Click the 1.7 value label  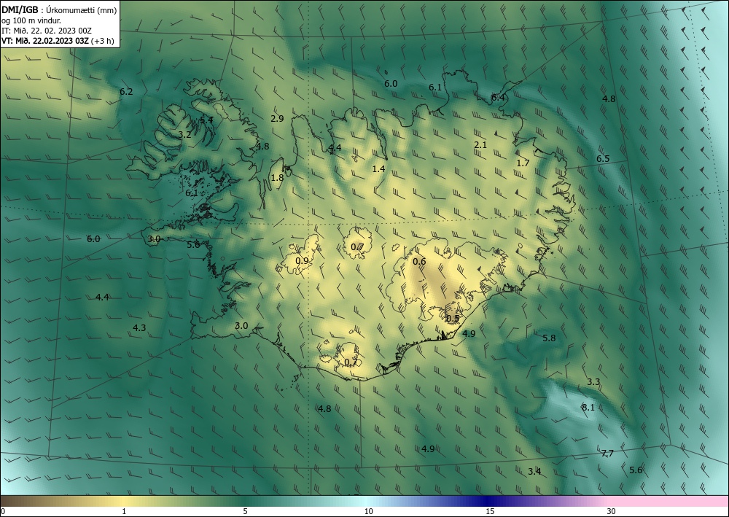[523, 163]
